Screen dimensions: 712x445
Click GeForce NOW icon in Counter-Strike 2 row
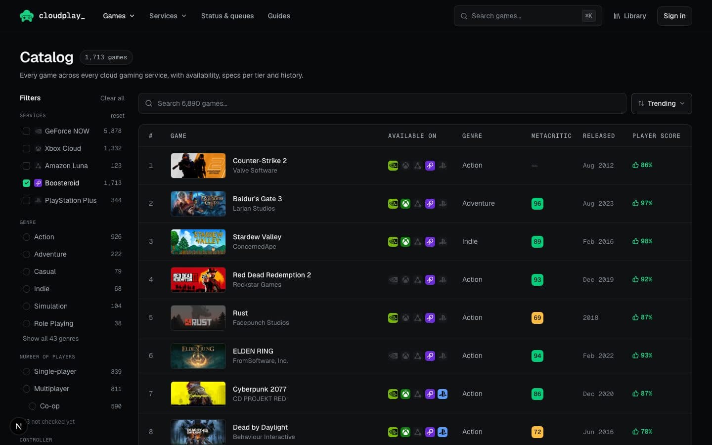[393, 166]
